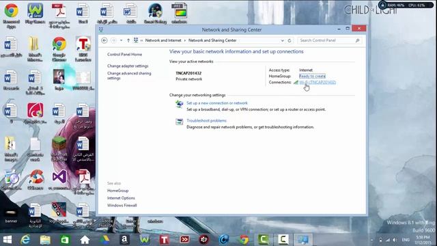Open Amazon from the taskbar
This screenshot has width=437, height=246.
[124, 240]
